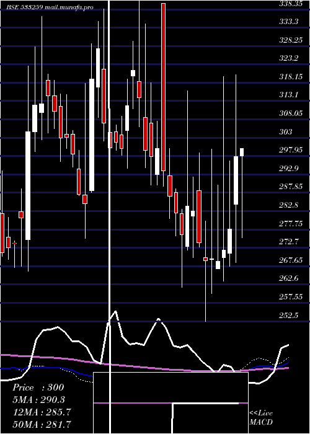Click the 313.1 price axis label
This screenshot has height=434, width=310.
[x=289, y=95]
